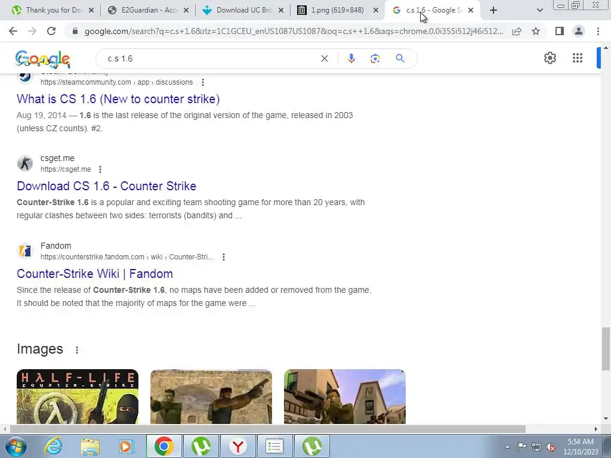Open the Chrome three-dot menu
This screenshot has width=611, height=458.
pyautogui.click(x=598, y=31)
